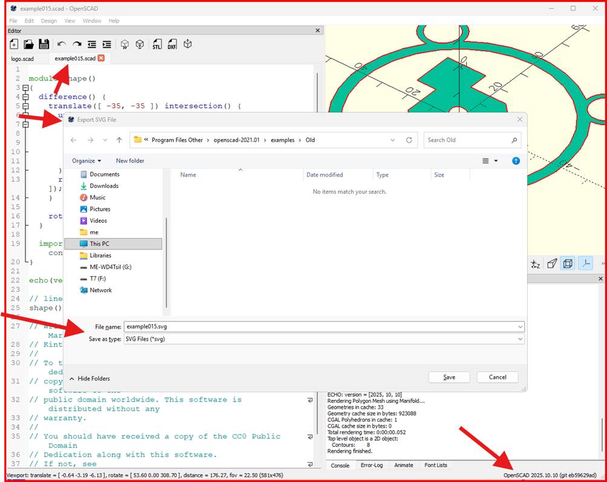The height and width of the screenshot is (482, 607).
Task: Toggle the Perspective view button
Action: tap(551, 263)
